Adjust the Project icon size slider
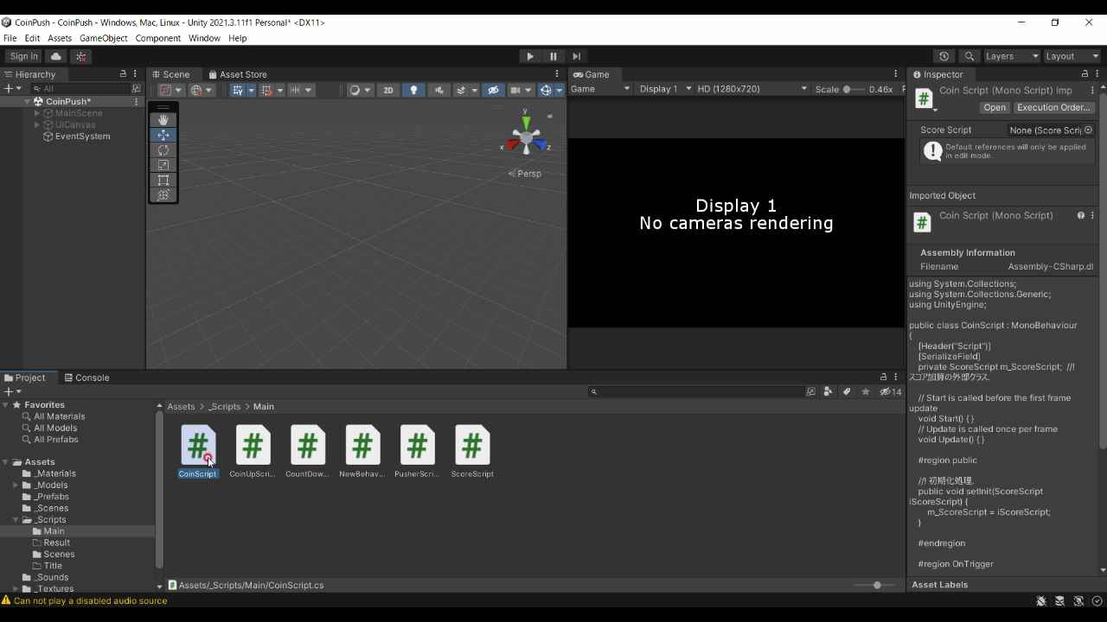The image size is (1107, 622). [873, 586]
